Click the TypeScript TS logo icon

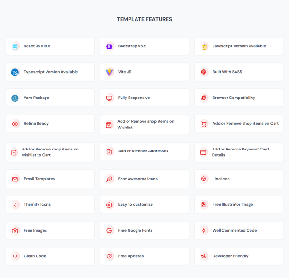tap(15, 72)
